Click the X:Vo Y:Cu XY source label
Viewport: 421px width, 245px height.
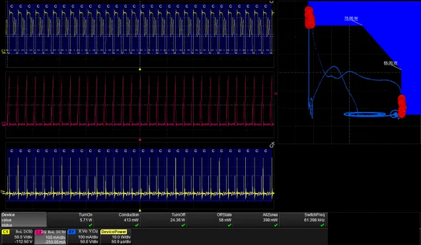click(x=88, y=231)
